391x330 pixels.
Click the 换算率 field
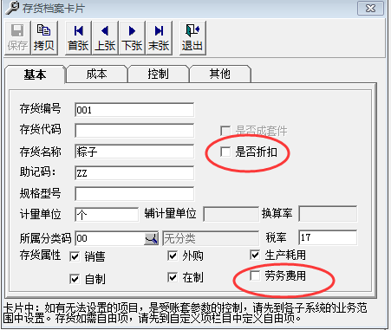click(x=328, y=214)
